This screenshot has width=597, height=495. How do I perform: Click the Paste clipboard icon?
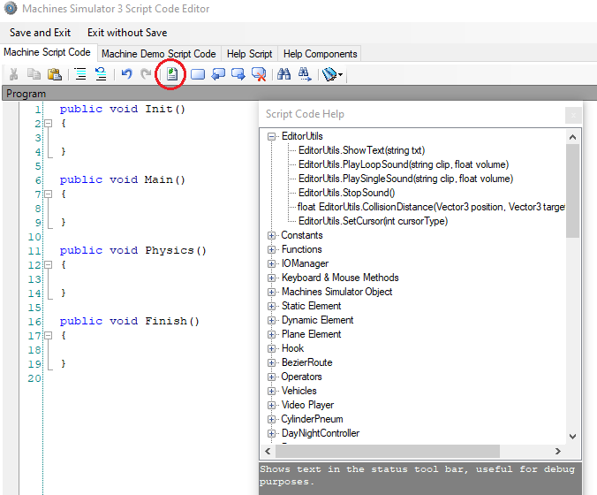(55, 74)
